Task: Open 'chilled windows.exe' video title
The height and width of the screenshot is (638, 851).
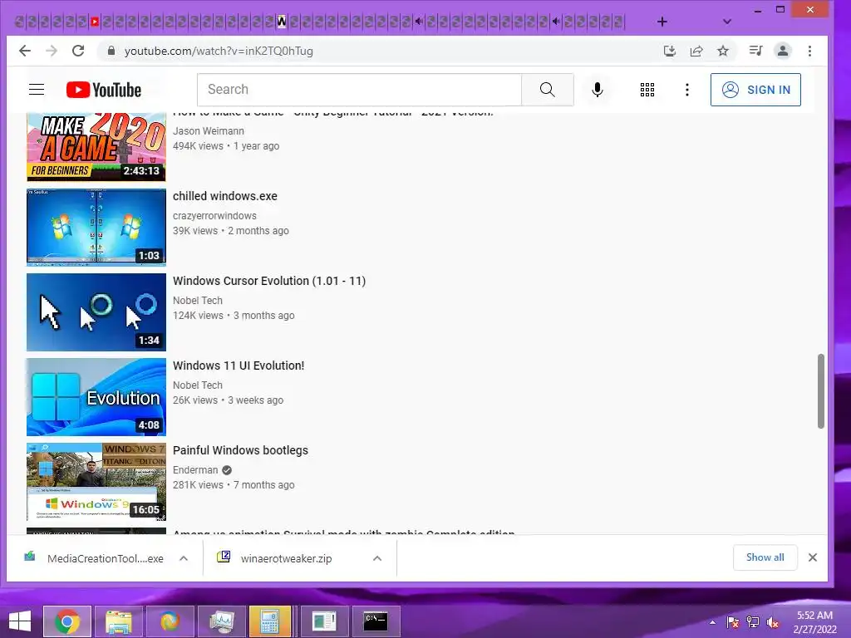Action: [224, 196]
